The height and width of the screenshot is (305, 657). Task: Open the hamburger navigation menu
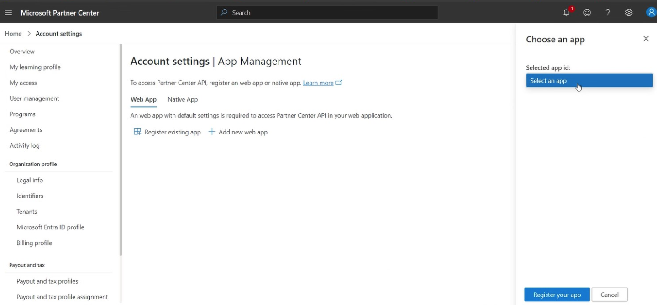pos(8,13)
